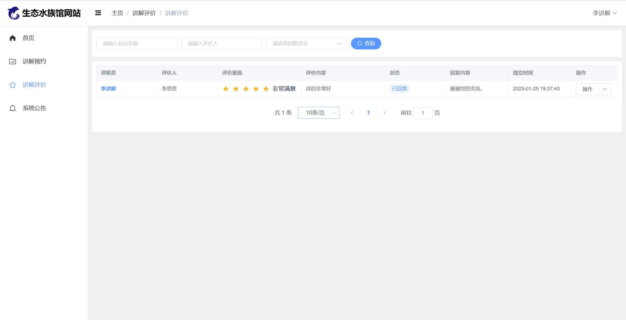This screenshot has height=320, width=626.
Task: Click the bell icon for 系统公告
Action: [x=13, y=108]
